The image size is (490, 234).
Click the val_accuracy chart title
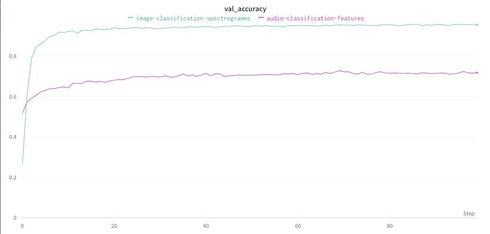(x=245, y=9)
